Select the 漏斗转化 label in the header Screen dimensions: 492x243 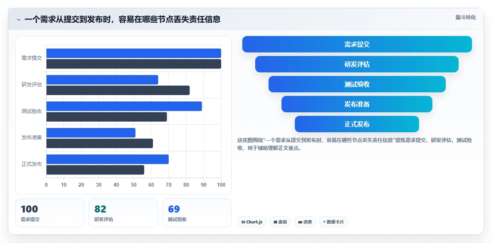(465, 17)
